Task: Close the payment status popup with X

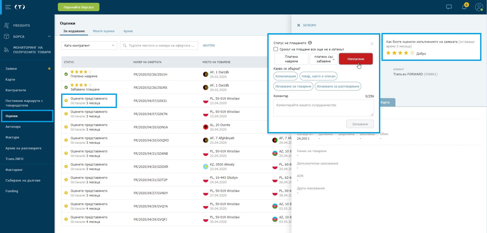Action: [372, 44]
